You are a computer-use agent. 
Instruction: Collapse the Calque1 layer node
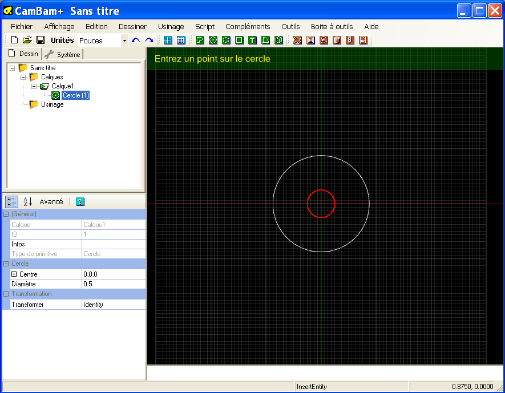pos(34,86)
